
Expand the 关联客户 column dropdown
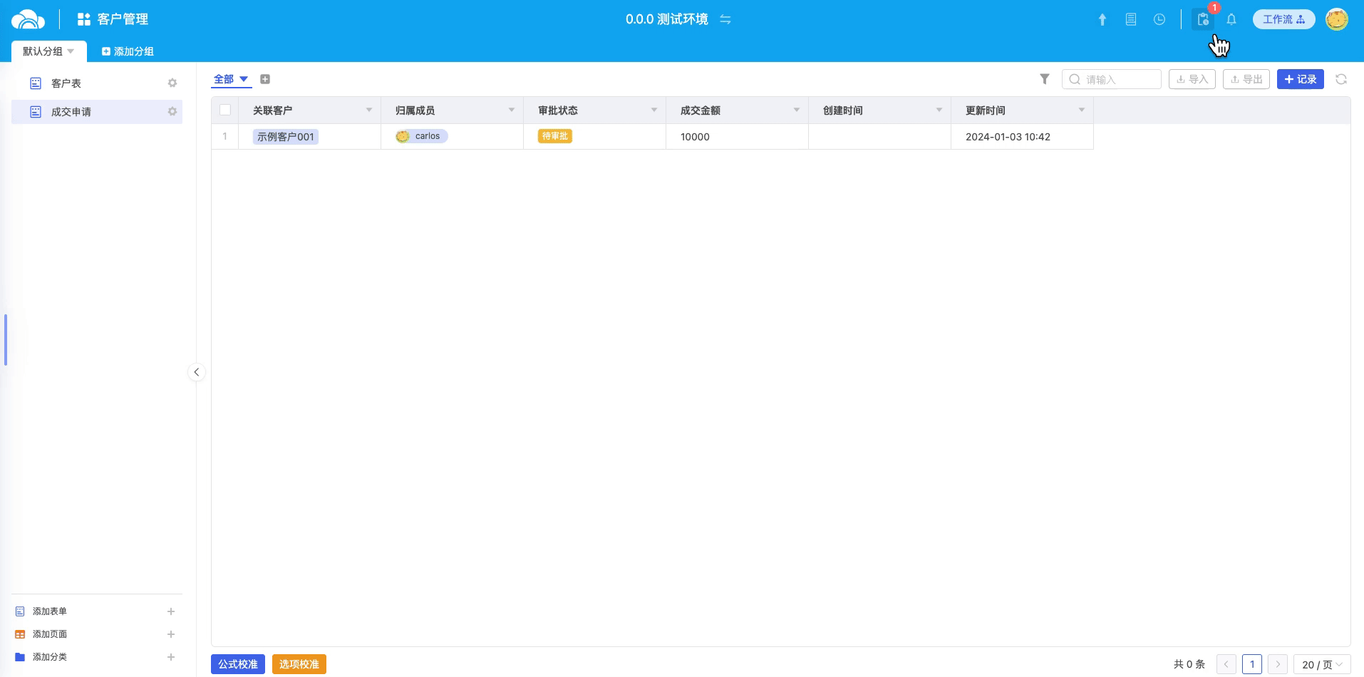(368, 110)
